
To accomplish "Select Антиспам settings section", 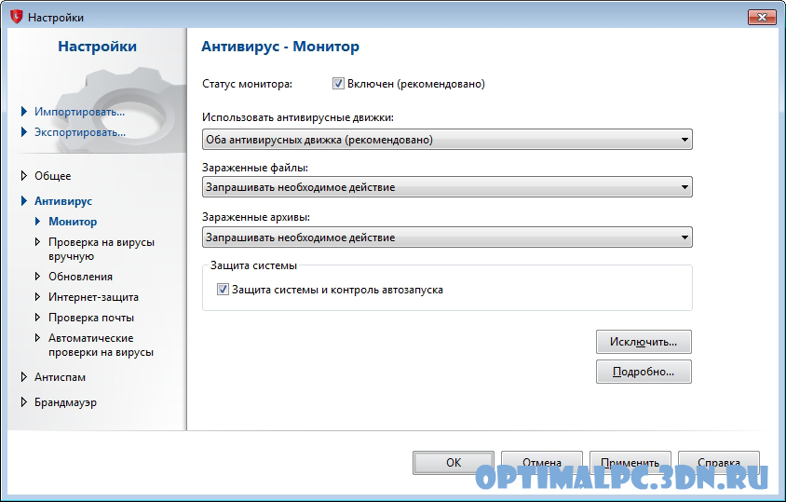I will click(x=60, y=377).
